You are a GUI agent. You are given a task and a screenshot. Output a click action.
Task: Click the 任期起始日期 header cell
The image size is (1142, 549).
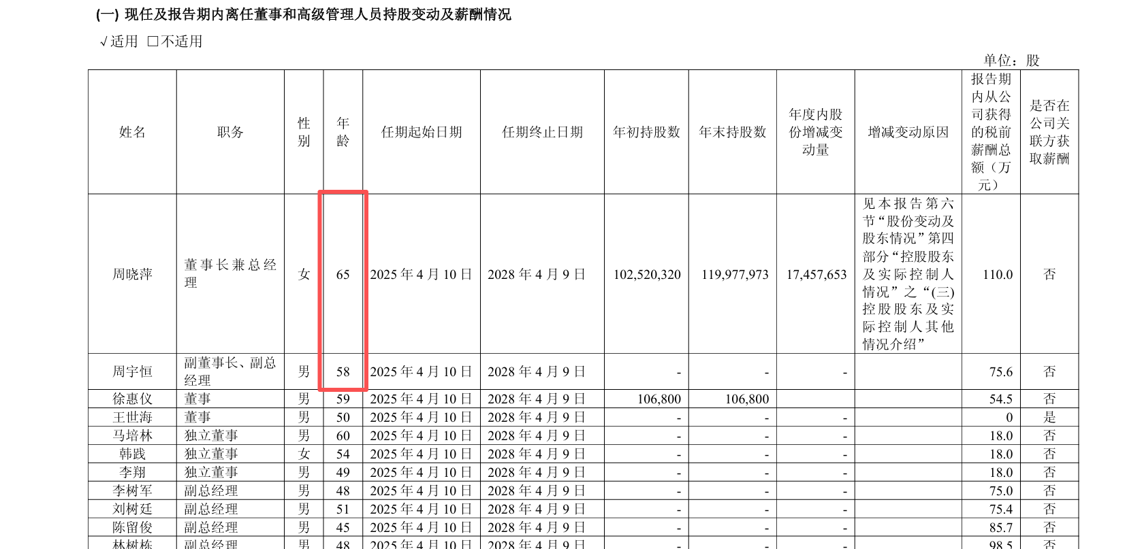(x=422, y=132)
